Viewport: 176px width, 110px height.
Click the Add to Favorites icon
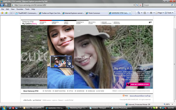(x=6, y=13)
